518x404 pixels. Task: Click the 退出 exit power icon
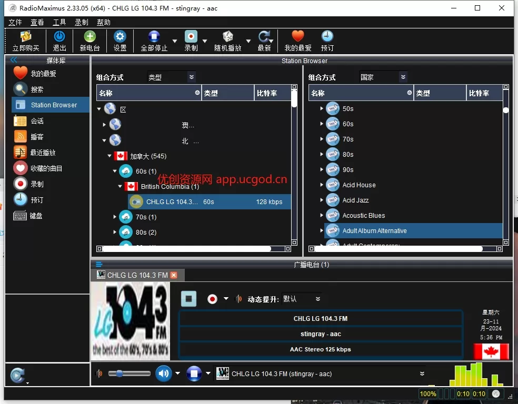click(59, 41)
